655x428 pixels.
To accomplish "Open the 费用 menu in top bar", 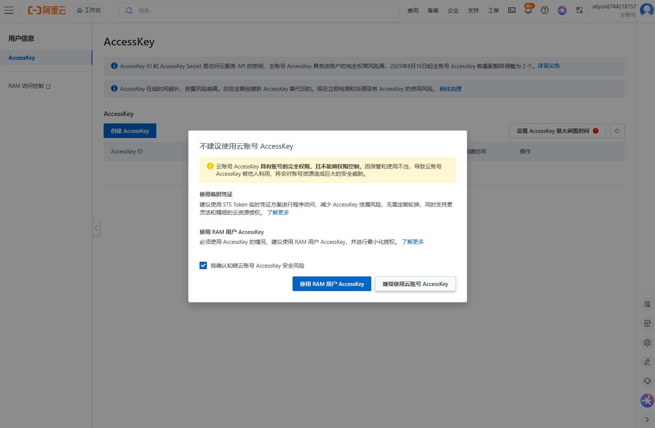I will pos(413,11).
